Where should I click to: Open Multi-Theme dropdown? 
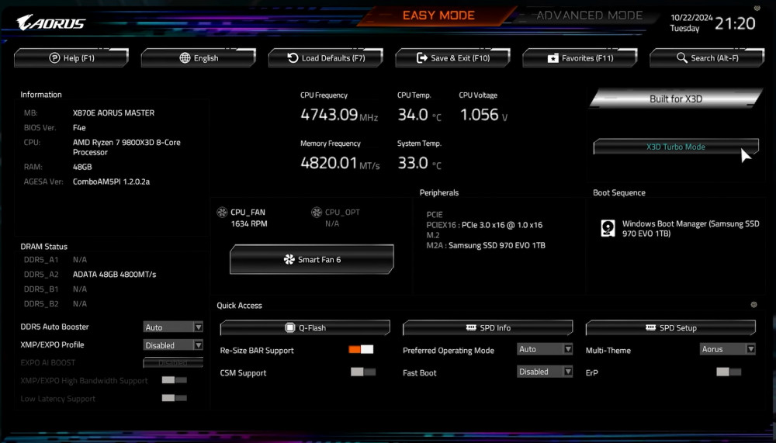pos(728,349)
